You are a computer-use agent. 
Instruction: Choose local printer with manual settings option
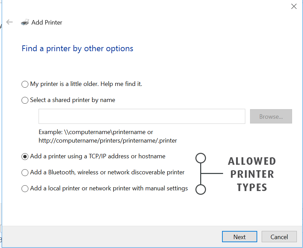coord(25,189)
